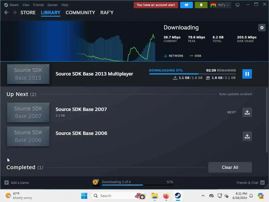Open the View menu
The width and height of the screenshot is (269, 202).
click(26, 5)
